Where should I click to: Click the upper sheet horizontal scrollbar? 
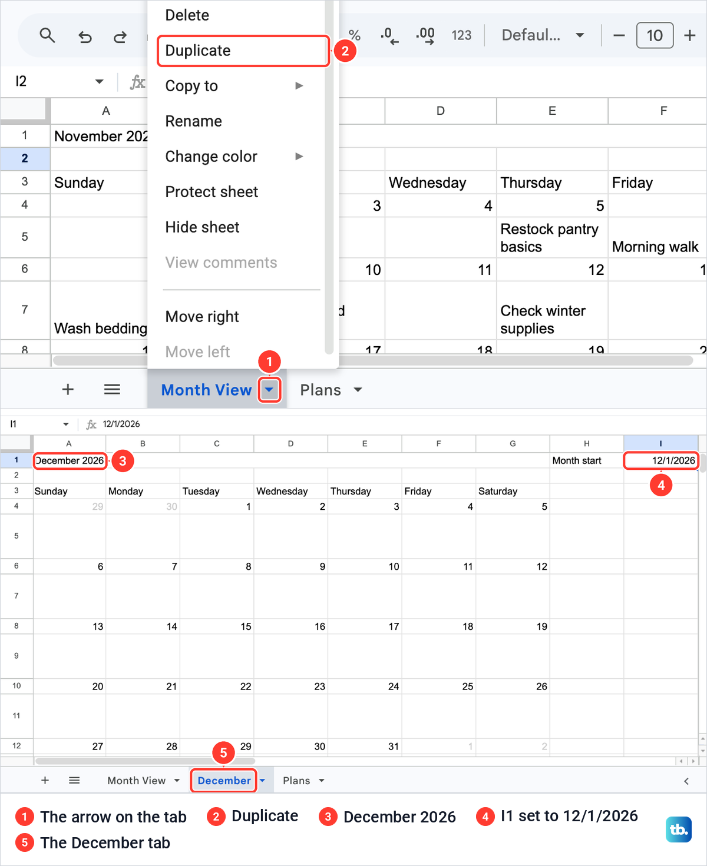coord(373,360)
